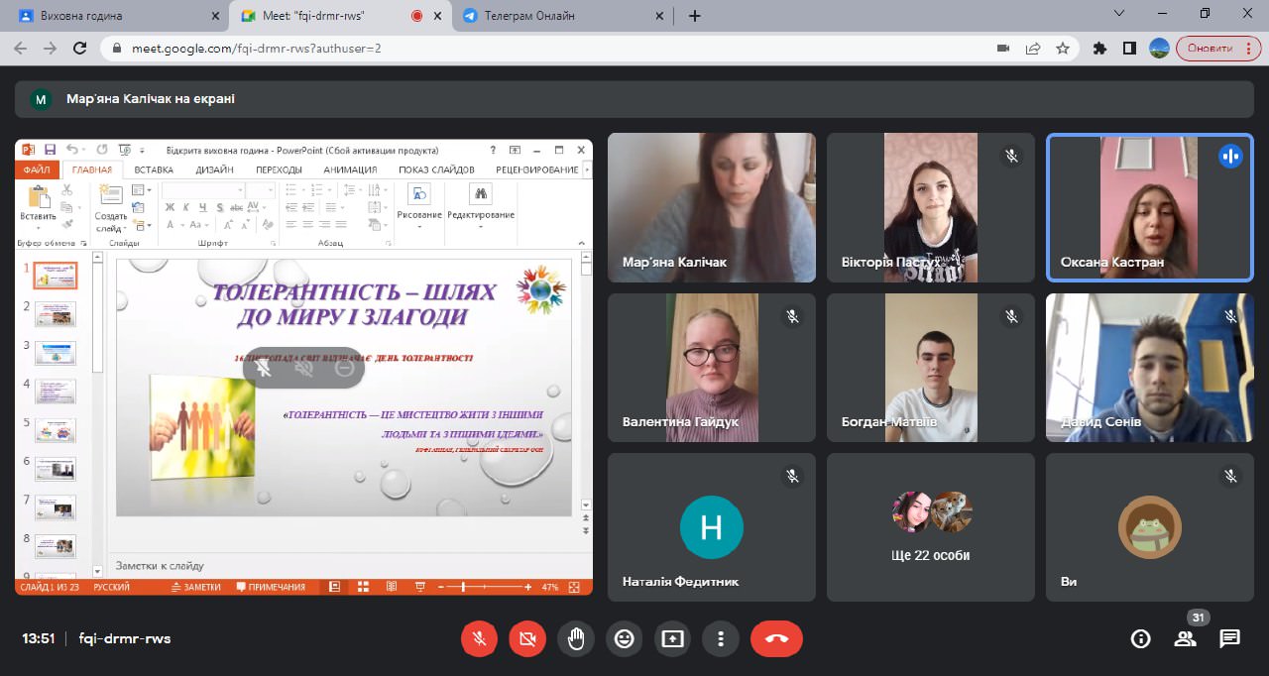Toggle the Chrome side panel
Viewport: 1269px width, 676px height.
(1129, 48)
